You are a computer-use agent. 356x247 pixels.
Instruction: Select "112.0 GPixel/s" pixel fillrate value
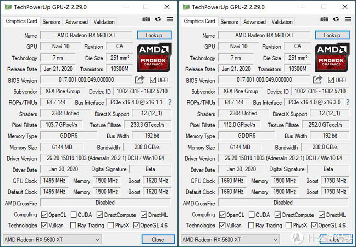pyautogui.click(x=240, y=125)
